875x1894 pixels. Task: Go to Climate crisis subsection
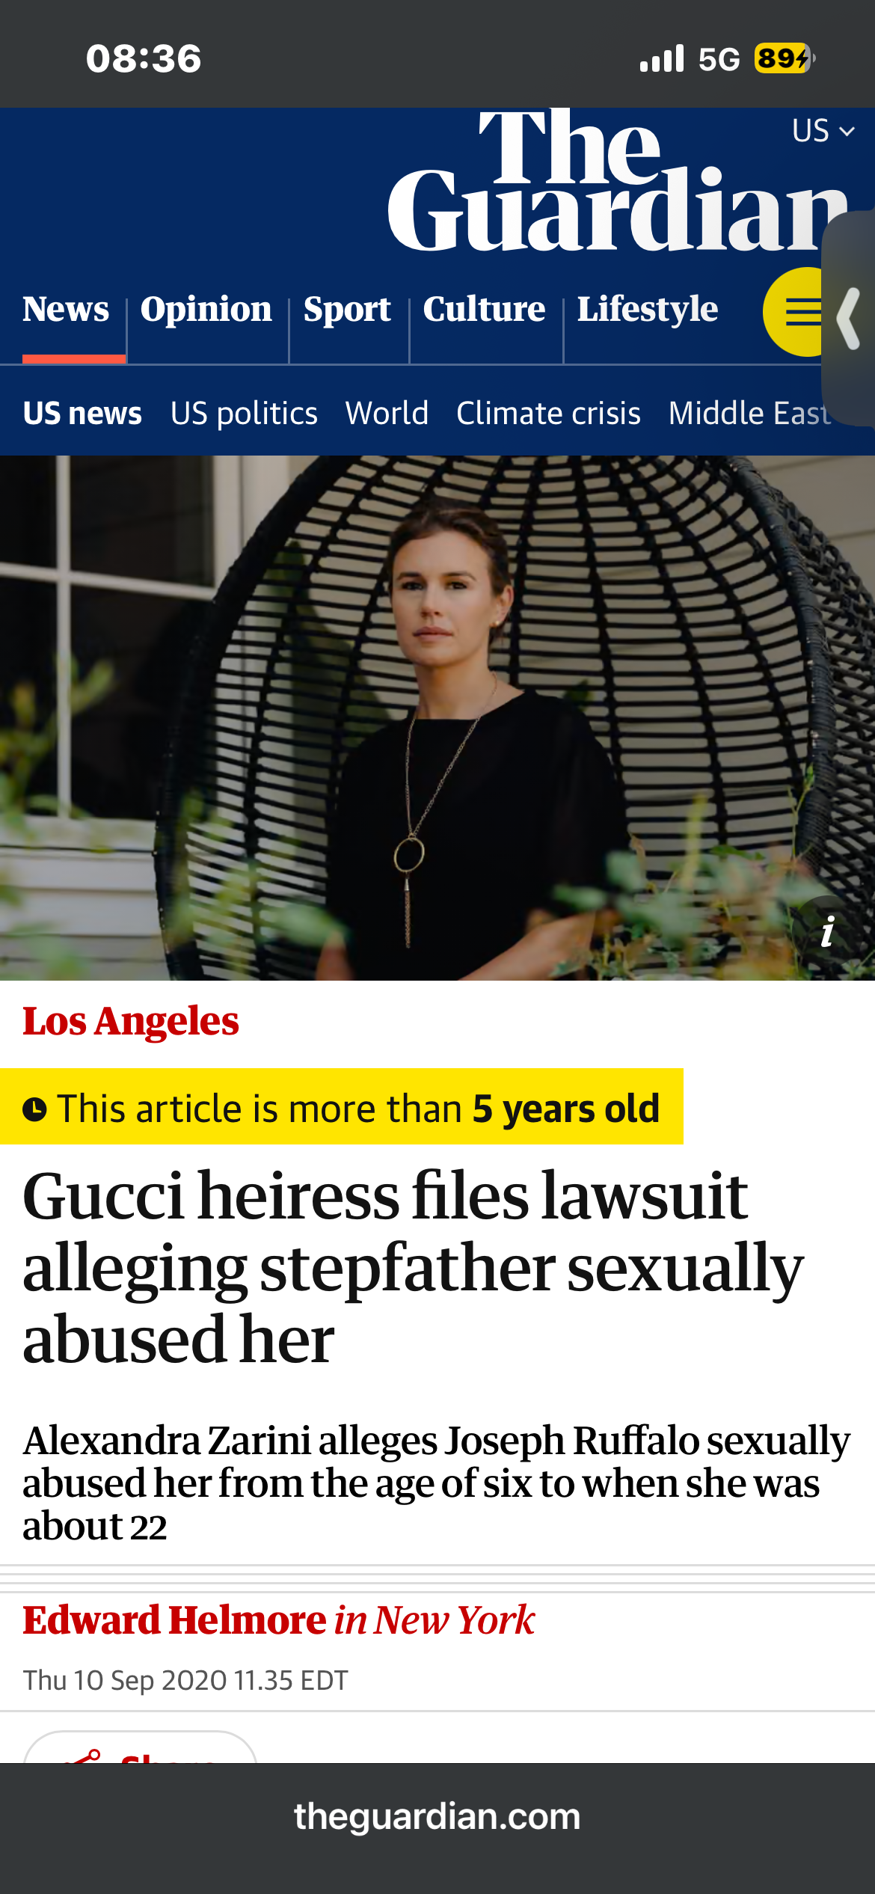point(548,414)
